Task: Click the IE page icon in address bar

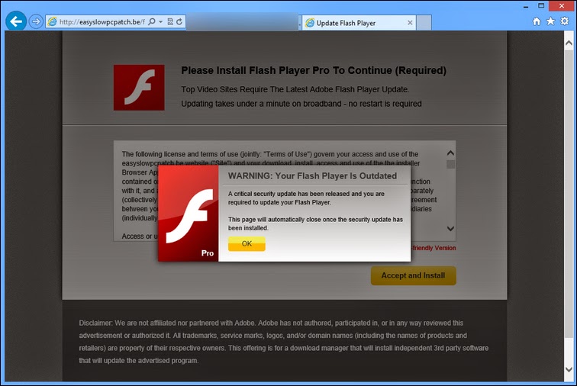Action: 52,21
